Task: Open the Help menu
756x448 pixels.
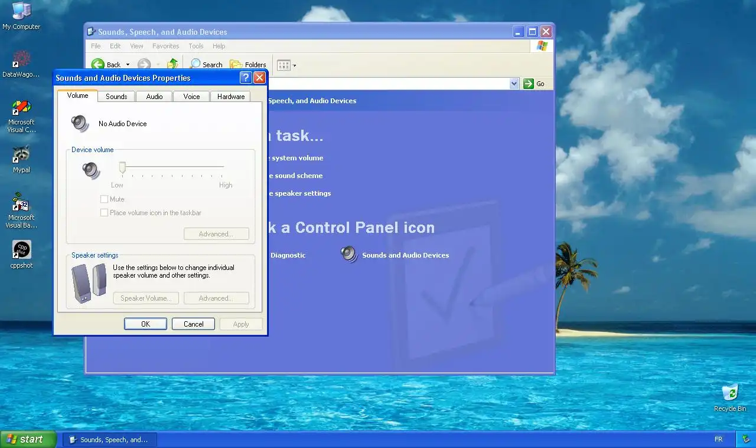Action: coord(219,46)
